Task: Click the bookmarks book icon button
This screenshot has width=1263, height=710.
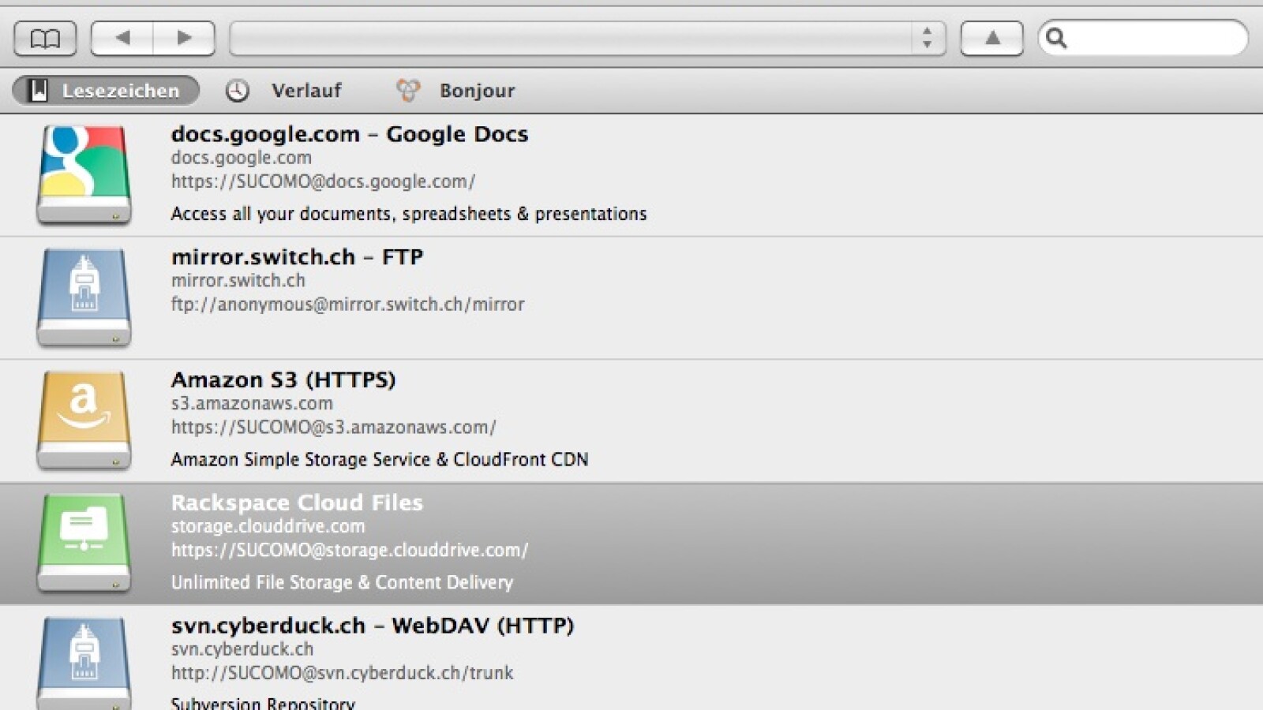Action: (x=45, y=38)
